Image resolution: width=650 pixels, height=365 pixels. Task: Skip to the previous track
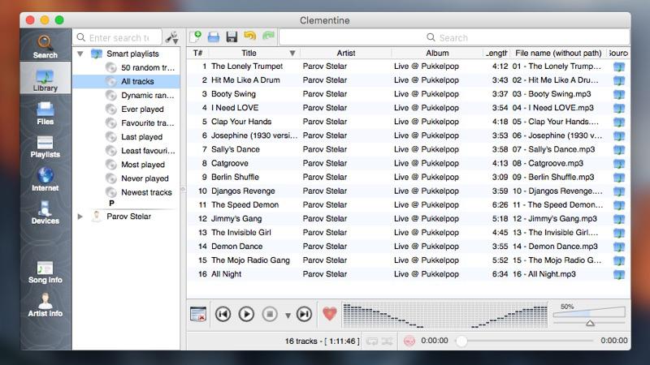223,314
